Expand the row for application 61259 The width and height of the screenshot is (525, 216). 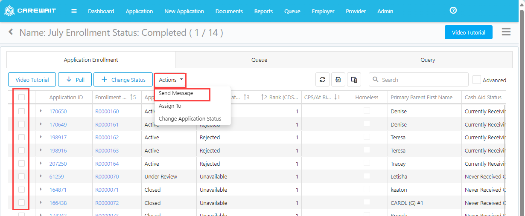tap(41, 176)
